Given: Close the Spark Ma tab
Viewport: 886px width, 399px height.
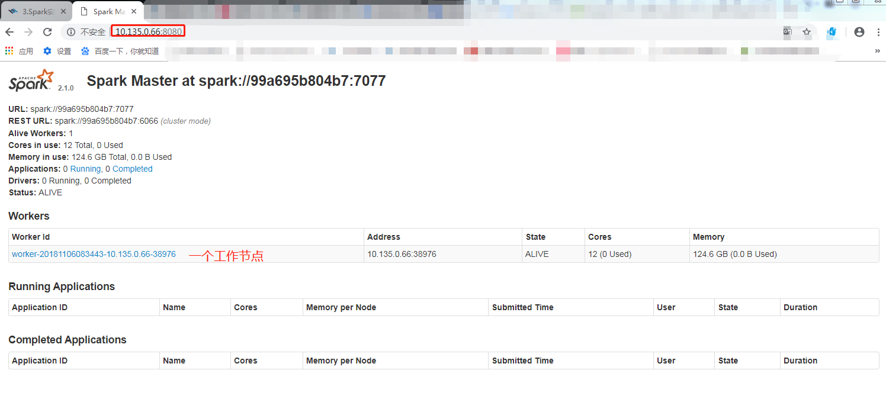Looking at the screenshot, I should tap(134, 11).
